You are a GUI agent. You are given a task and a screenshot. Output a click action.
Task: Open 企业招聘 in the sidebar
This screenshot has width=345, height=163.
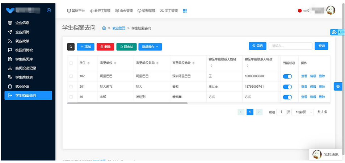click(x=23, y=32)
